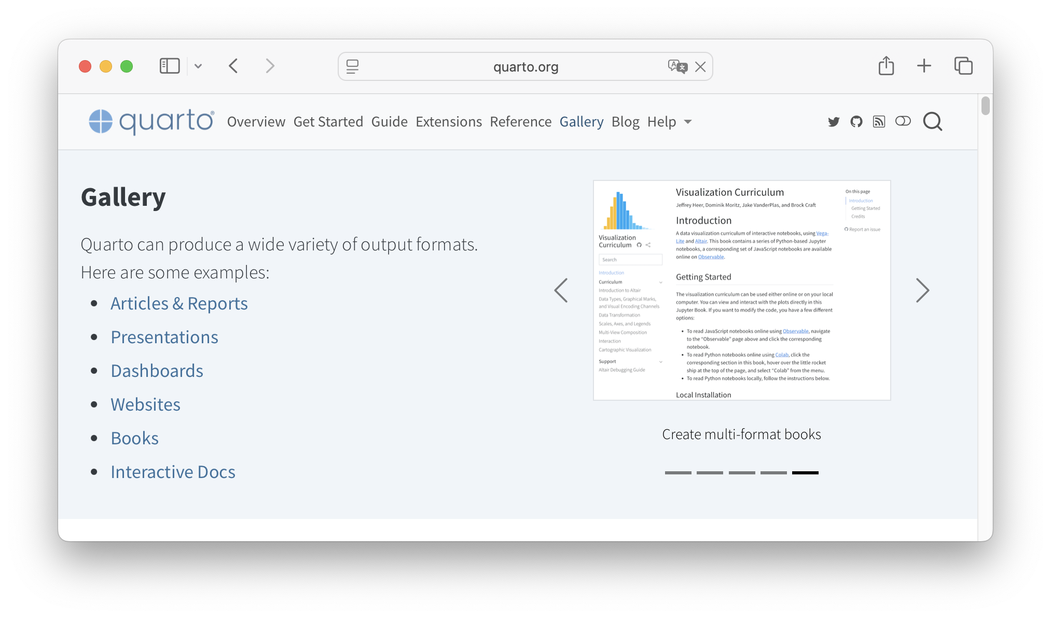Stop loading with the X button
Screen dimensions: 1051x618
(x=700, y=66)
